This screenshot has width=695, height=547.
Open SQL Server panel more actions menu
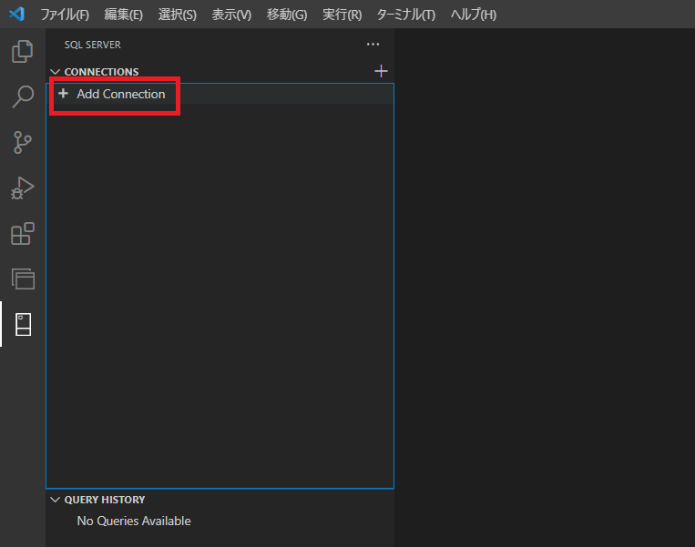[373, 45]
